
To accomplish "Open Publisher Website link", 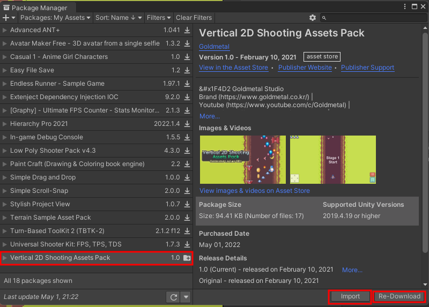I will [305, 68].
